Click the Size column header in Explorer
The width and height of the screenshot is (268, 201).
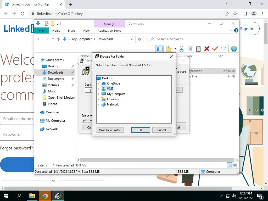220,56
